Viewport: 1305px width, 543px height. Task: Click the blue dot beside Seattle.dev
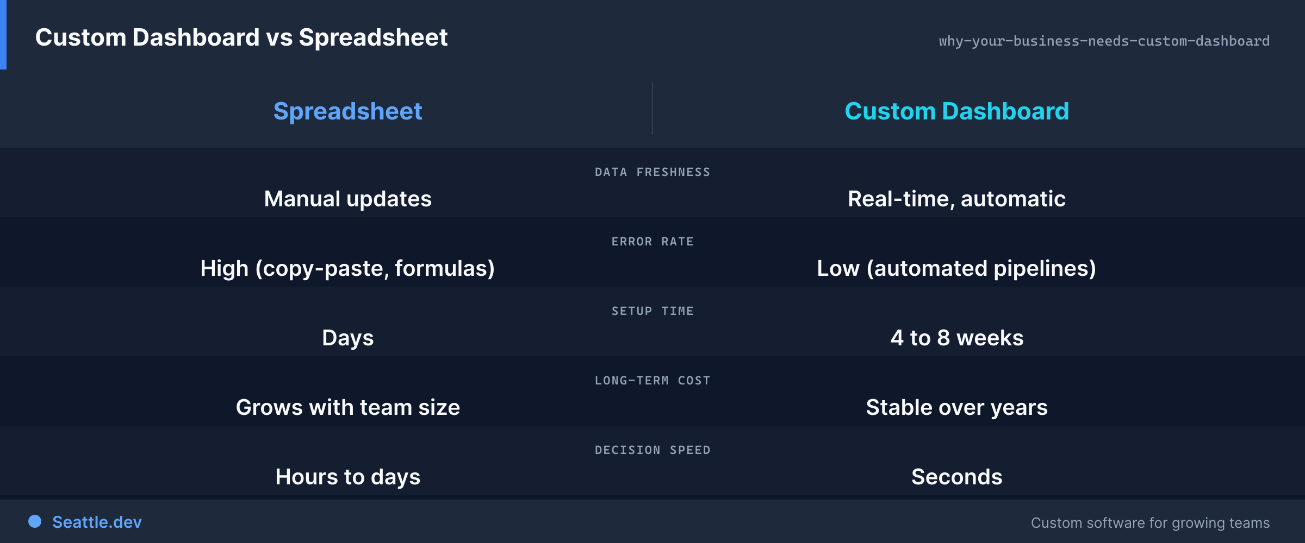point(35,521)
